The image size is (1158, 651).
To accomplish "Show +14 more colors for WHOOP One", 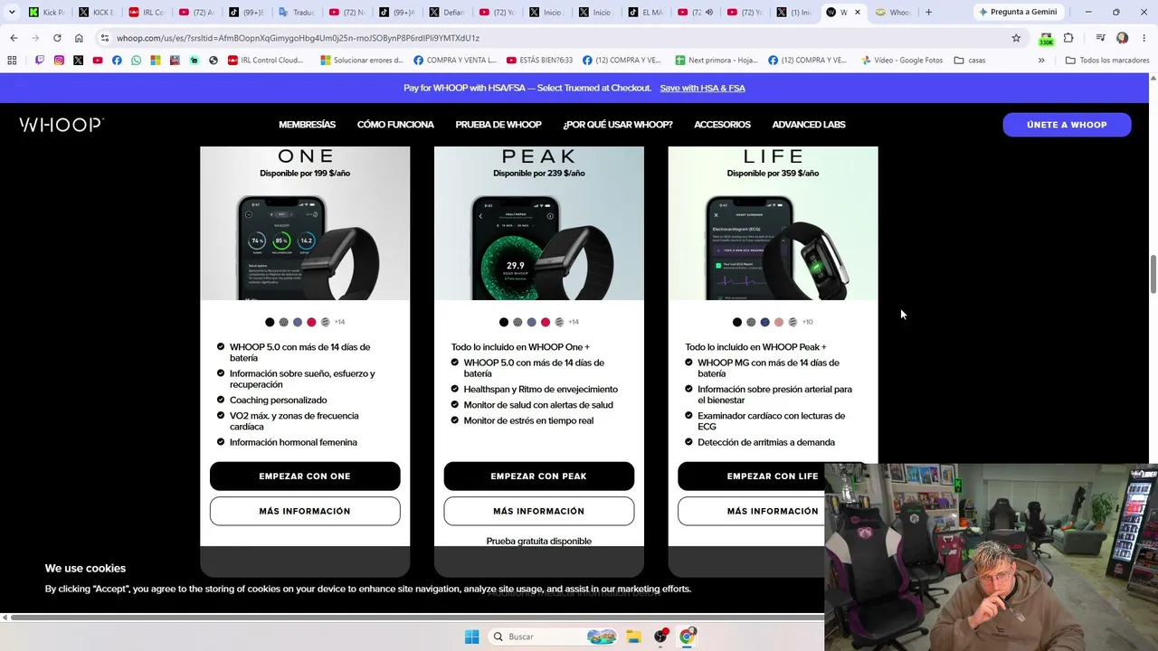I will [339, 322].
